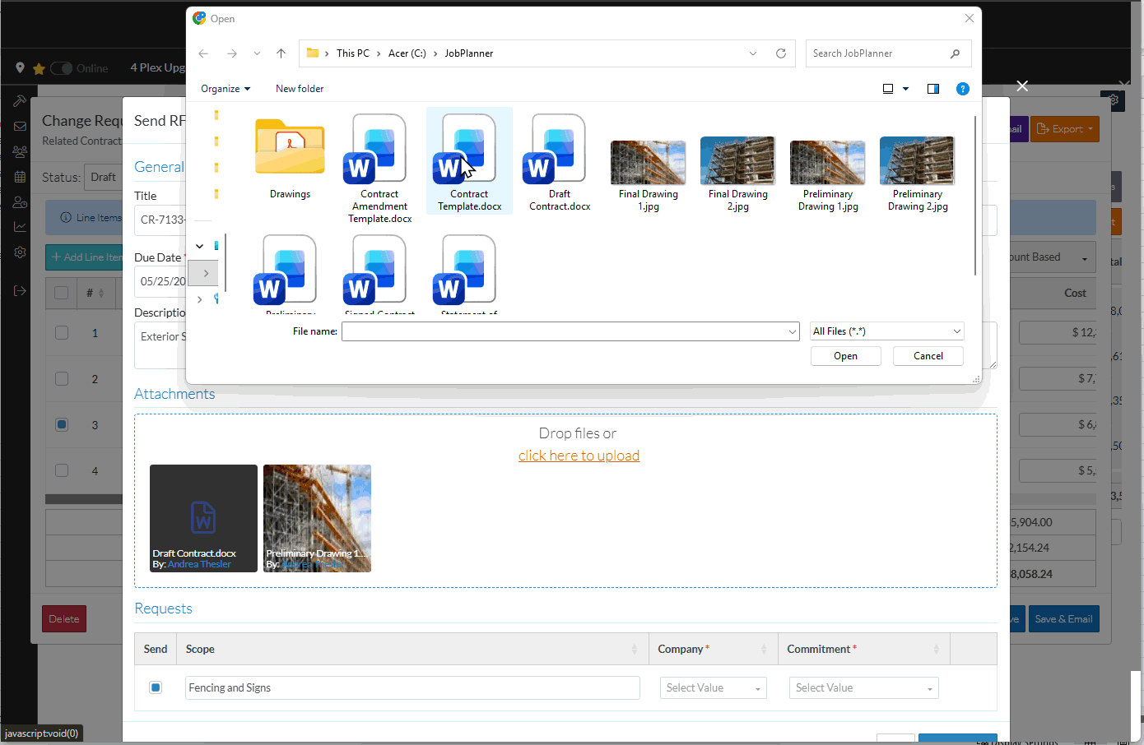Open the All Files type dropdown
Viewport: 1144px width, 745px height.
[887, 331]
